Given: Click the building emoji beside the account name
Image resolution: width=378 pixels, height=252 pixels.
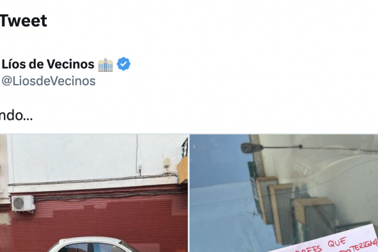Looking at the screenshot, I should pyautogui.click(x=106, y=65).
